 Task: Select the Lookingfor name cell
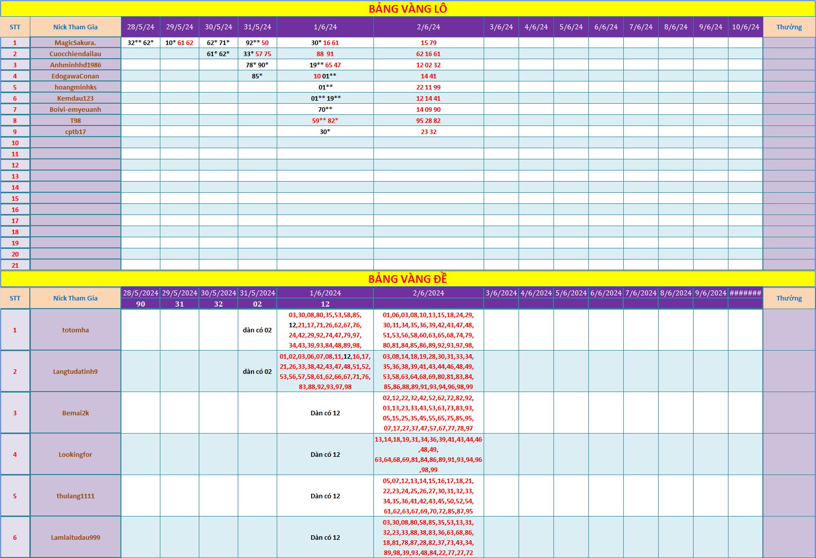tap(75, 454)
